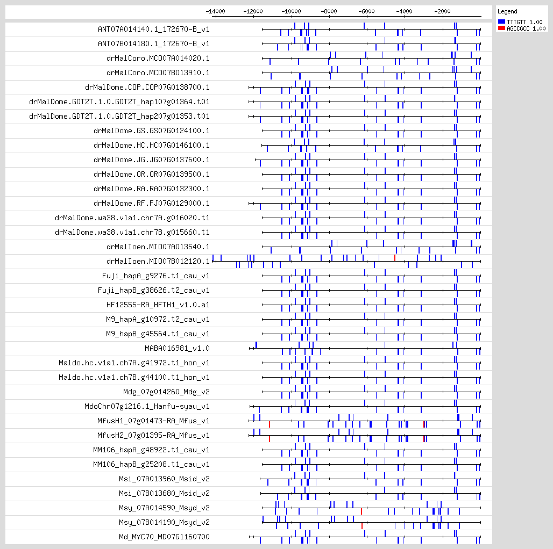Click the leftmost red marker in the MfusH2_07g01395-RA_Mfus_v1 row

point(269,439)
